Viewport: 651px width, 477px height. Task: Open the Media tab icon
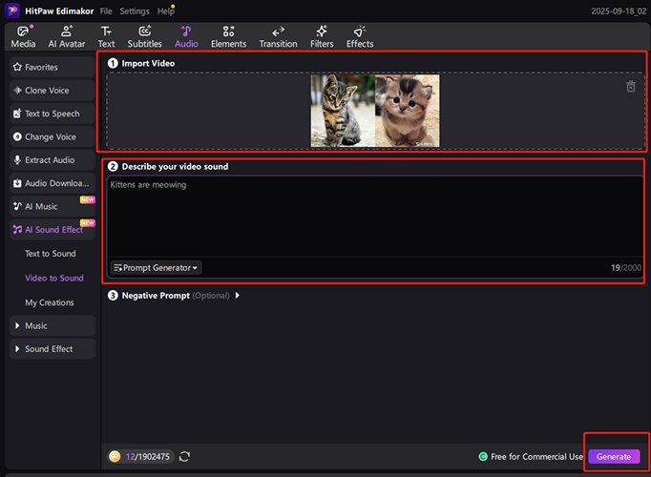pyautogui.click(x=24, y=31)
